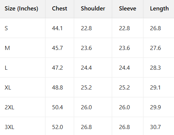Select the 2XL size row label

(x=9, y=107)
